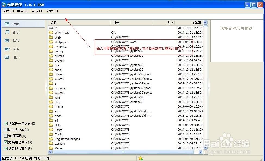Click the search input field
This screenshot has width=265, height=161.
tap(132, 17)
